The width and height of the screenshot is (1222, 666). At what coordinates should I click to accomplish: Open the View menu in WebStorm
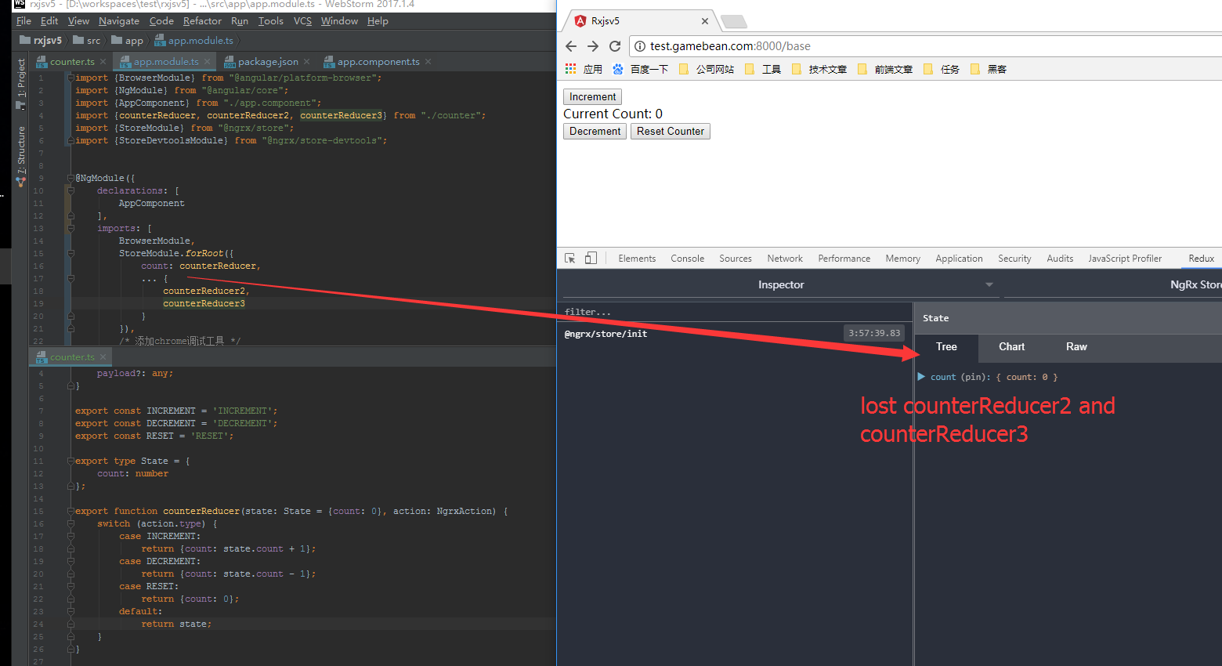coord(78,21)
